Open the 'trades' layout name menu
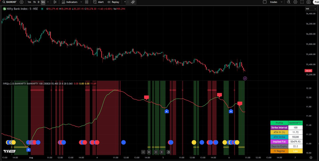The height and width of the screenshot is (161, 319). 274,2
